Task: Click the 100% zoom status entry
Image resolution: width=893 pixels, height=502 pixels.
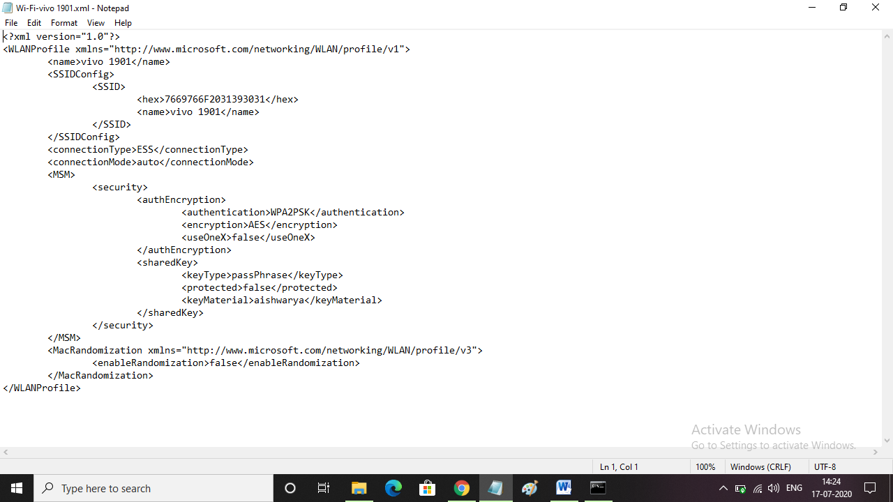Action: [x=705, y=466]
